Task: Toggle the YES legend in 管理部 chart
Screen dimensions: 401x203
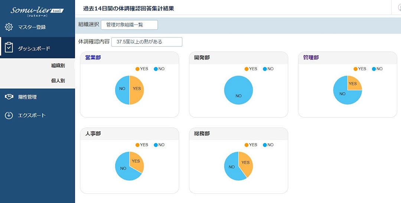Action: point(360,69)
